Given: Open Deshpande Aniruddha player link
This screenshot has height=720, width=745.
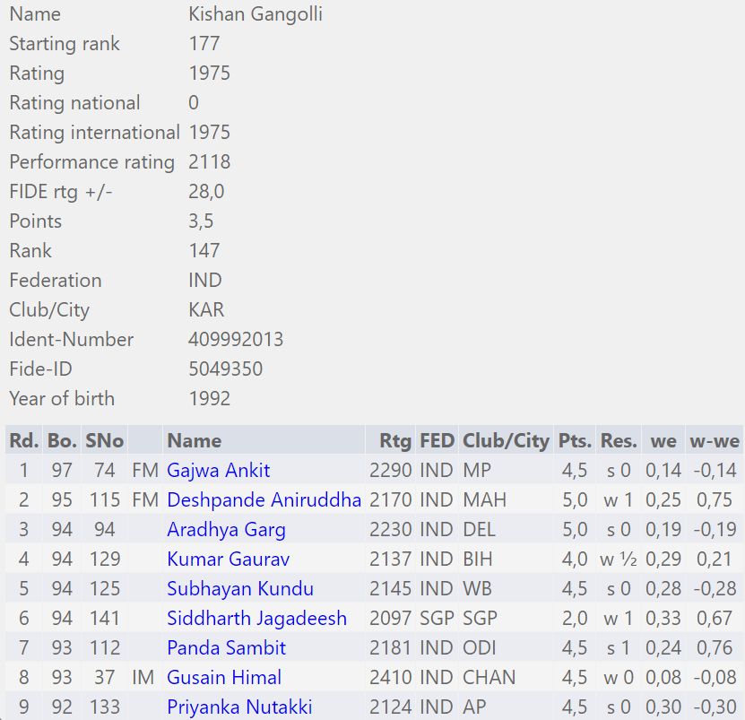Looking at the screenshot, I should click(264, 499).
